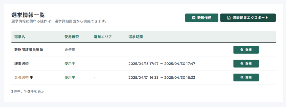This screenshot has height=107, width=286.
Task: Open 詳細 for 会長選挙
Action: [246, 78]
